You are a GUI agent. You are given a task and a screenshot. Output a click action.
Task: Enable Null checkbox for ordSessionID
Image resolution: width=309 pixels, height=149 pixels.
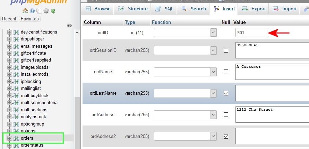point(226,50)
